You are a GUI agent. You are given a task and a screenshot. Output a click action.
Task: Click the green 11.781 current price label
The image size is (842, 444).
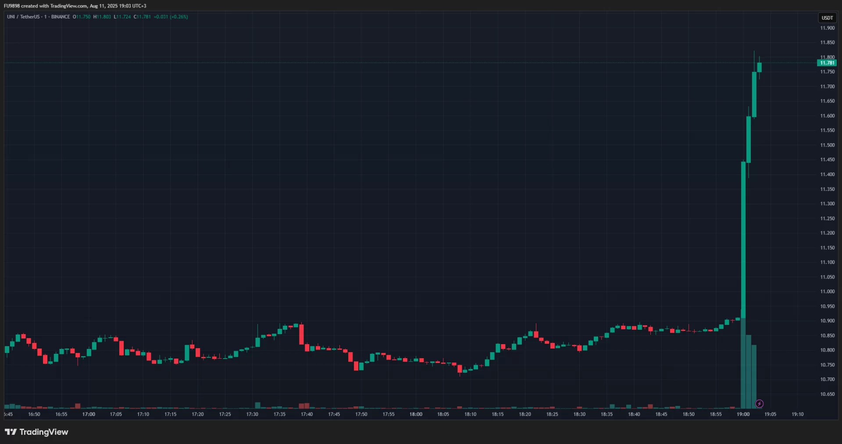coord(827,63)
